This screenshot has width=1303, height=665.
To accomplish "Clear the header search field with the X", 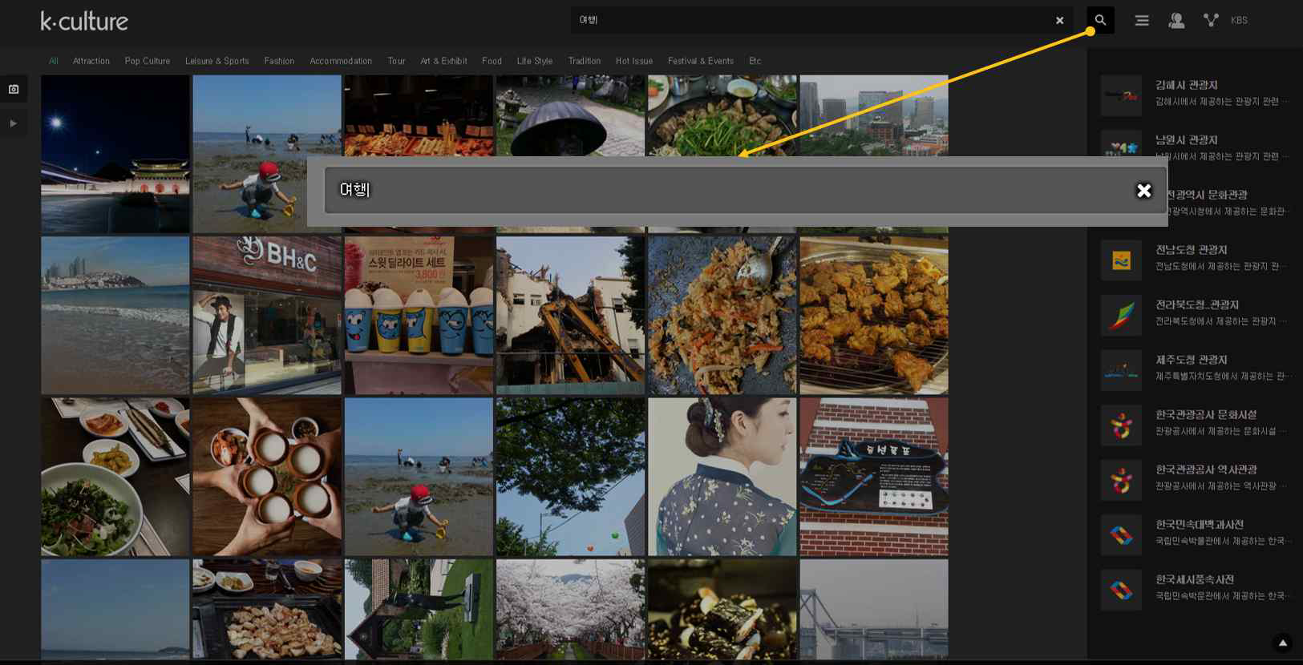I will point(1059,20).
